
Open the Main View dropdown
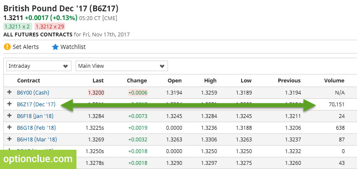(x=121, y=66)
